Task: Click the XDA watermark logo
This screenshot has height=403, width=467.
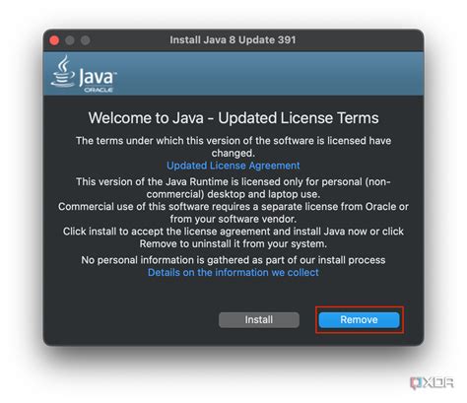Action: (x=433, y=382)
